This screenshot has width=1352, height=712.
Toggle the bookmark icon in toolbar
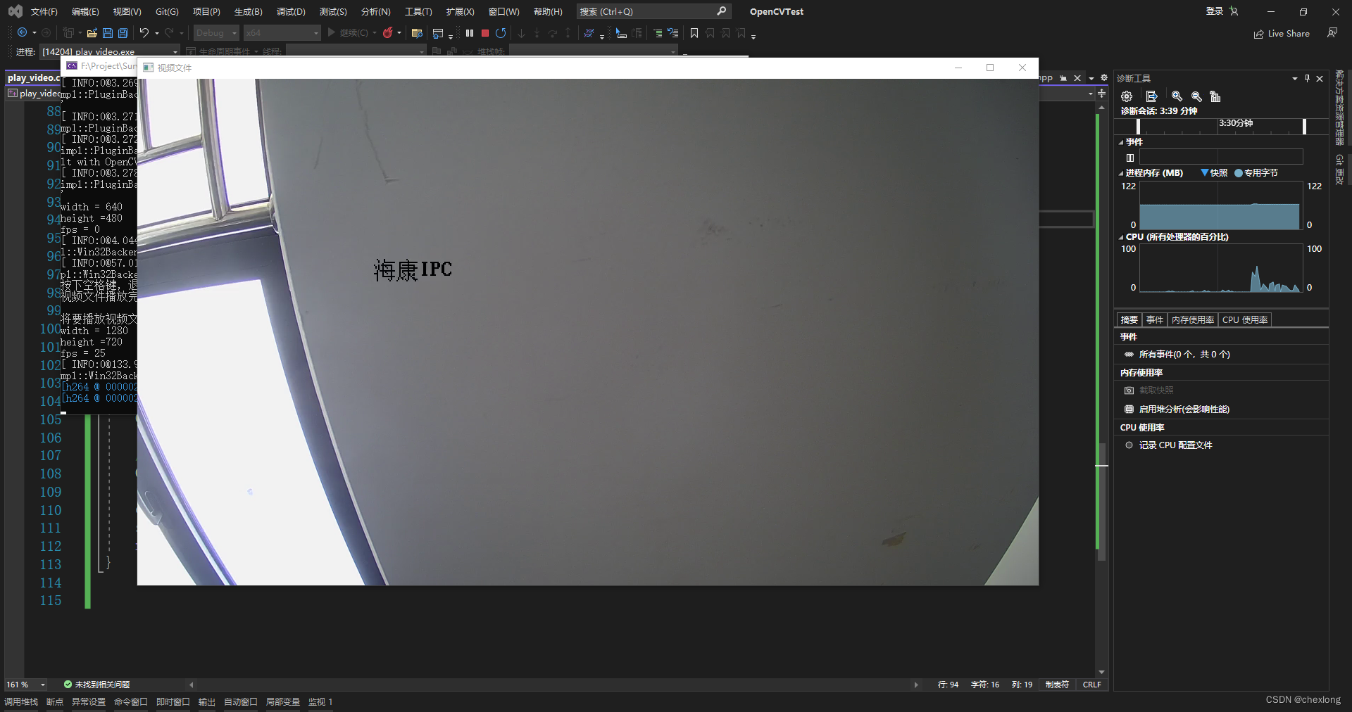tap(694, 33)
